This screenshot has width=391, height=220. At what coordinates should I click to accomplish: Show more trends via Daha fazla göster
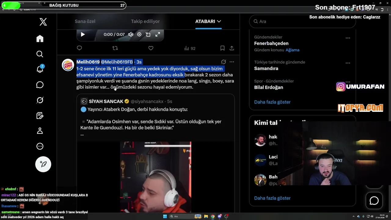point(272,102)
